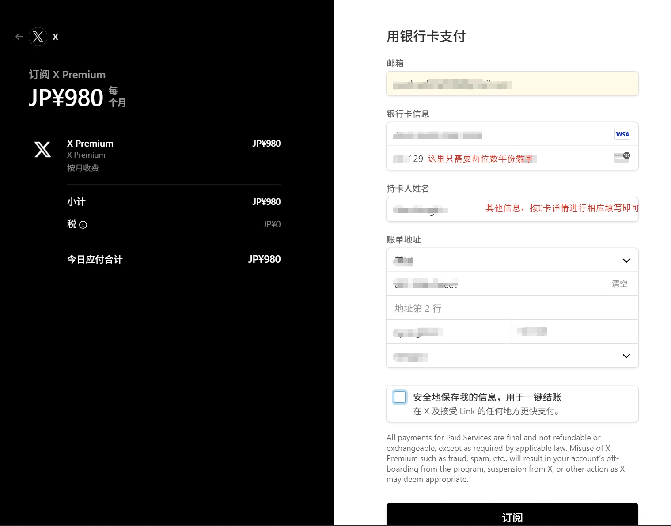This screenshot has width=671, height=526.
Task: Click the 按月收费 billing label
Action: [83, 168]
